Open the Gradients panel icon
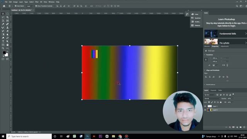 [193, 22]
